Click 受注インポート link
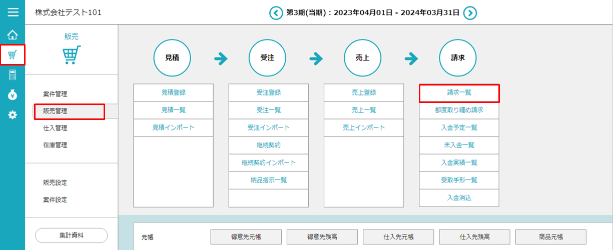This screenshot has height=250, width=613. coord(269,127)
